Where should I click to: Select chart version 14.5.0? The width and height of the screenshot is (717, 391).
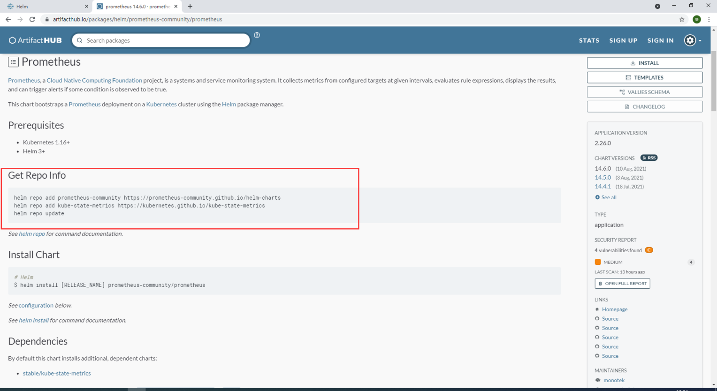tap(603, 178)
